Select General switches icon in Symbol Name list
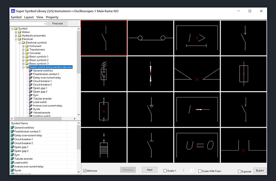Screen dimensions: 276x181 pyautogui.click(x=12, y=128)
